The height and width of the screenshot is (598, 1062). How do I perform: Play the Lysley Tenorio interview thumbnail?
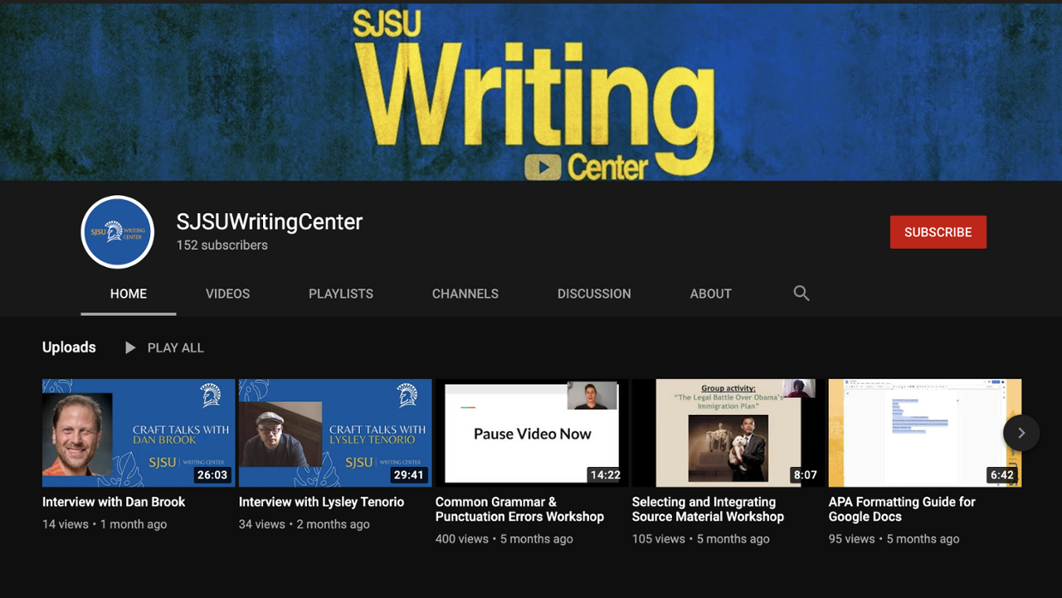pos(335,433)
